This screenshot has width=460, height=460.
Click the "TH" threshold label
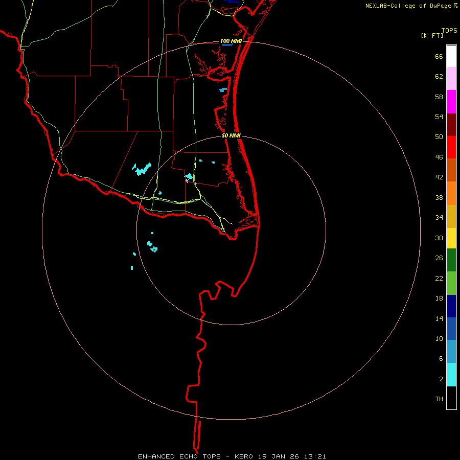(439, 399)
